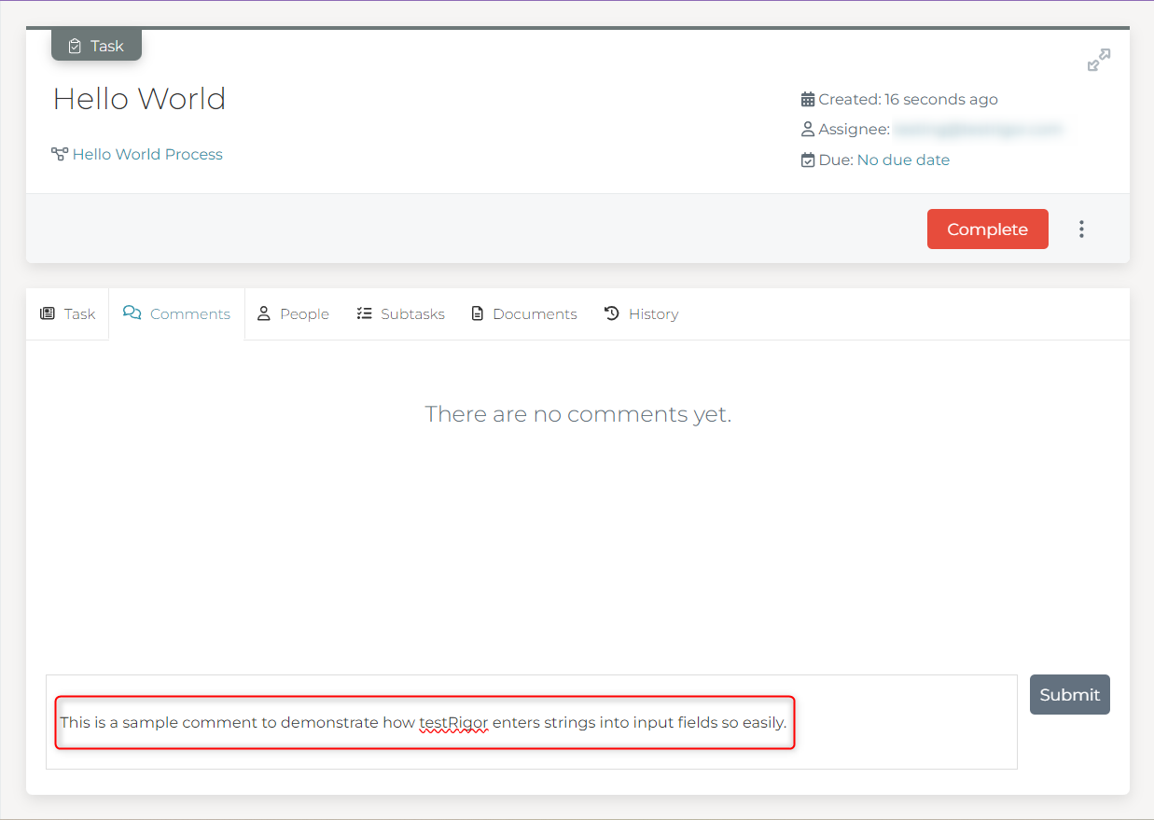Click the workflow icon beside Hello World Process
The height and width of the screenshot is (820, 1154).
(x=60, y=154)
